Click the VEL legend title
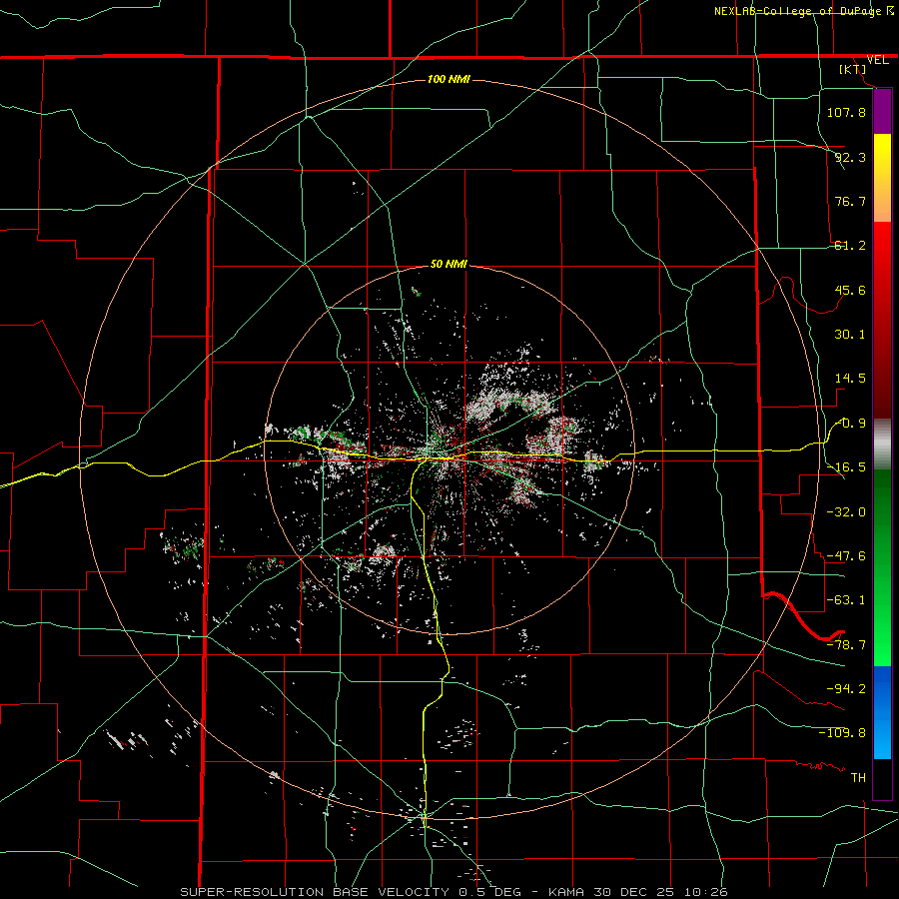 tap(877, 60)
